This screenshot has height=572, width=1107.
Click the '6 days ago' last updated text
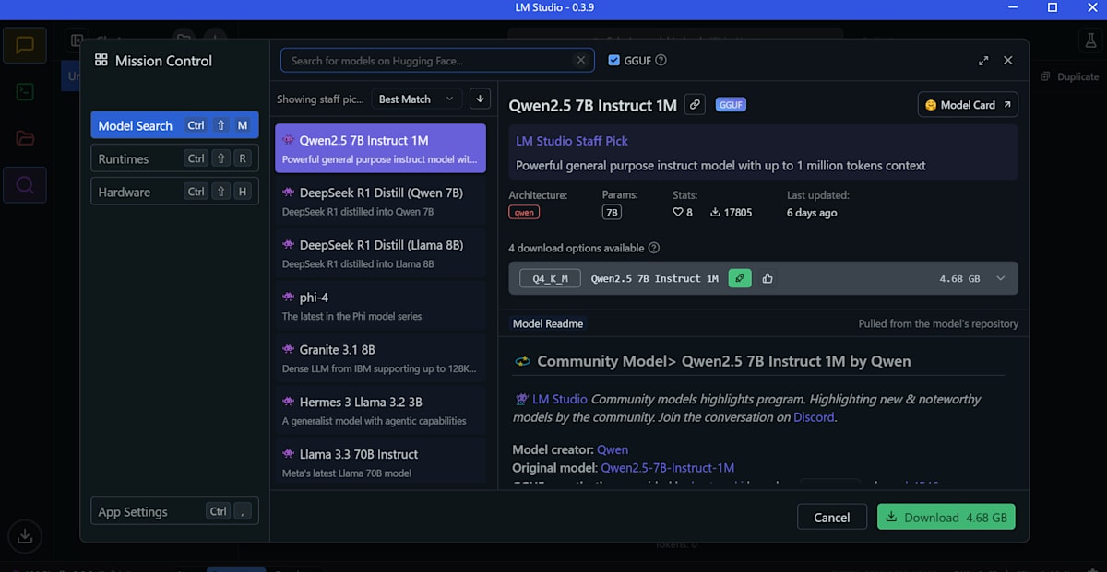812,213
